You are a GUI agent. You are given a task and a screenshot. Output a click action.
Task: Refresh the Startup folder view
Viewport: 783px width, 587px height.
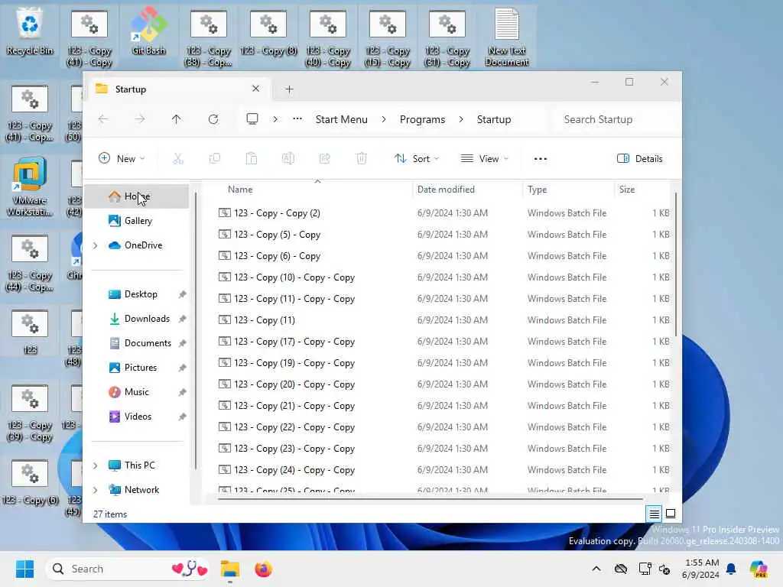213,119
